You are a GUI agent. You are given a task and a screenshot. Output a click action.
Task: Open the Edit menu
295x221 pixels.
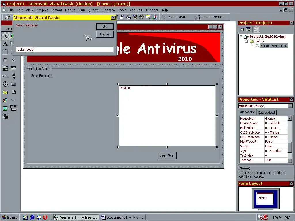coord(20,10)
